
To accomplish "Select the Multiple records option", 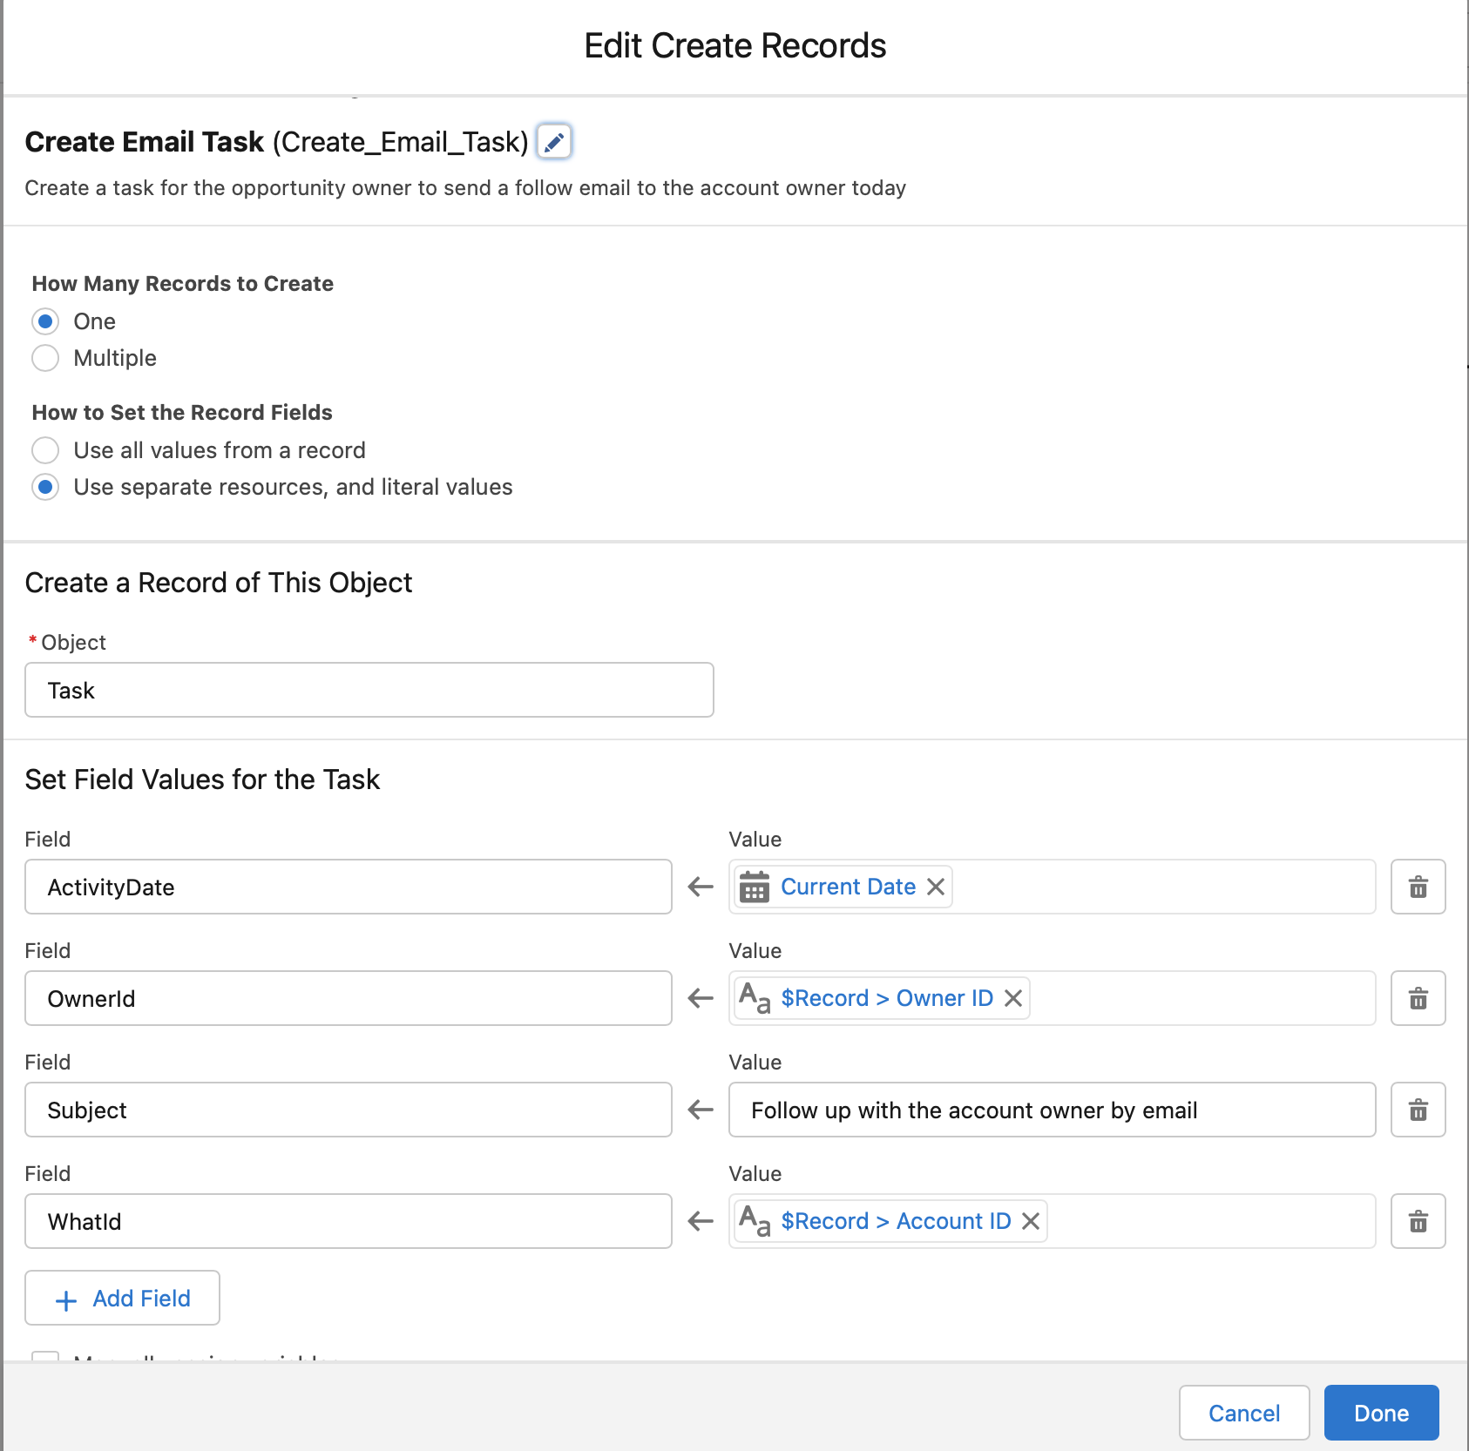I will click(45, 358).
